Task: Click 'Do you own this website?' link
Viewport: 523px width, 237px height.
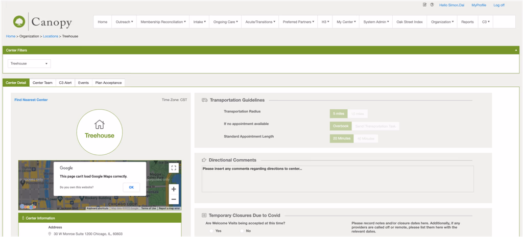Action: (x=77, y=187)
